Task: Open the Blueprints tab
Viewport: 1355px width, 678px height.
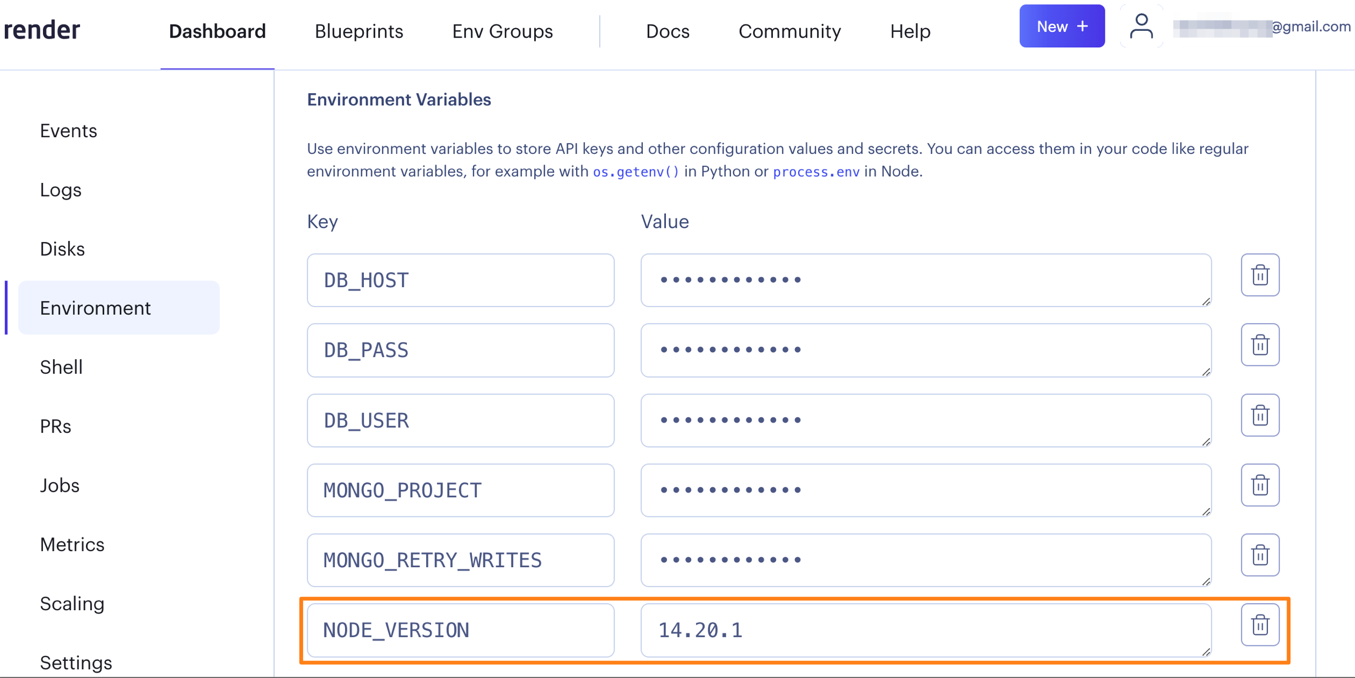Action: click(x=359, y=31)
